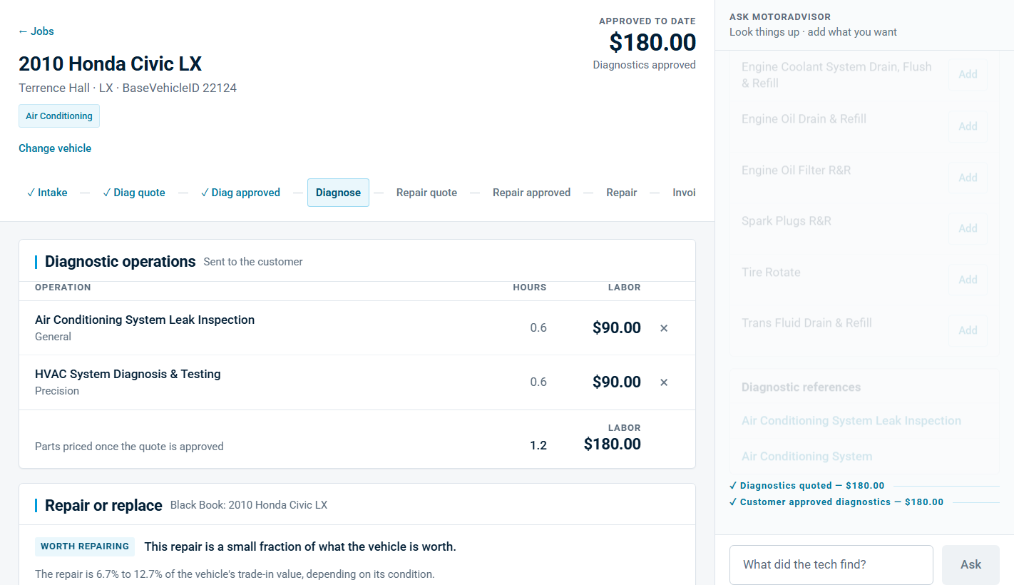
Task: Remove Air Conditioning System Leak Inspection operation
Action: (664, 328)
